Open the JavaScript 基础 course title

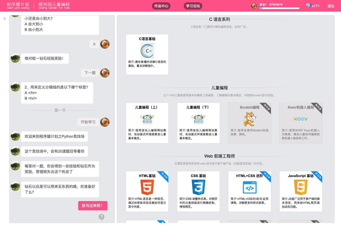(x=301, y=176)
